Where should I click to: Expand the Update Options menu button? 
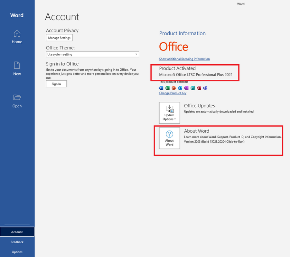pyautogui.click(x=169, y=113)
